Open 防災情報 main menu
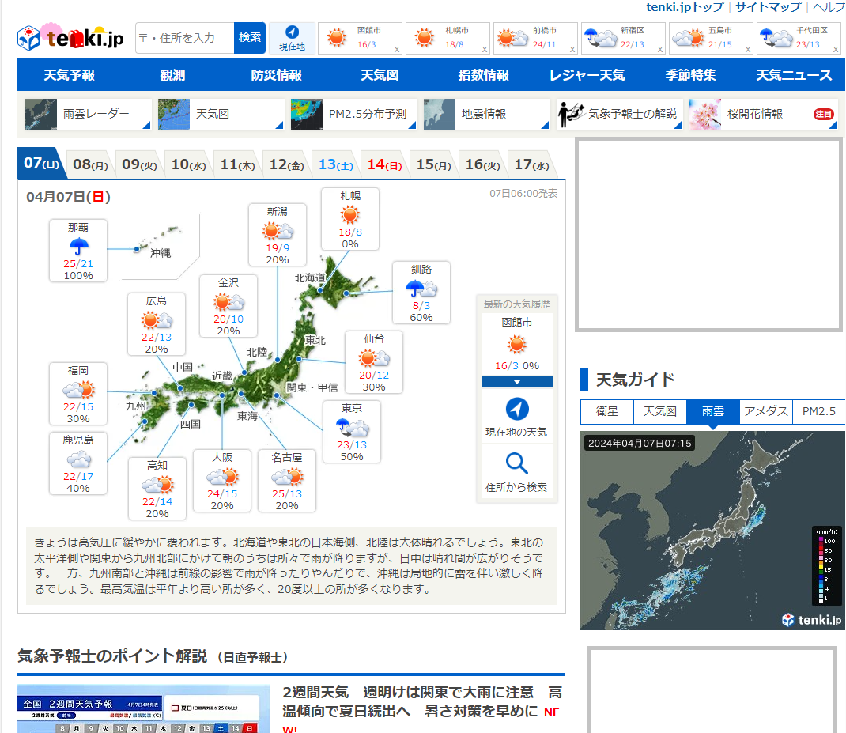 point(276,75)
